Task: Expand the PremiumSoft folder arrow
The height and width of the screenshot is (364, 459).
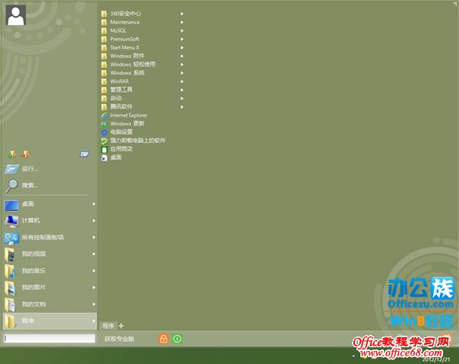Action: (182, 39)
